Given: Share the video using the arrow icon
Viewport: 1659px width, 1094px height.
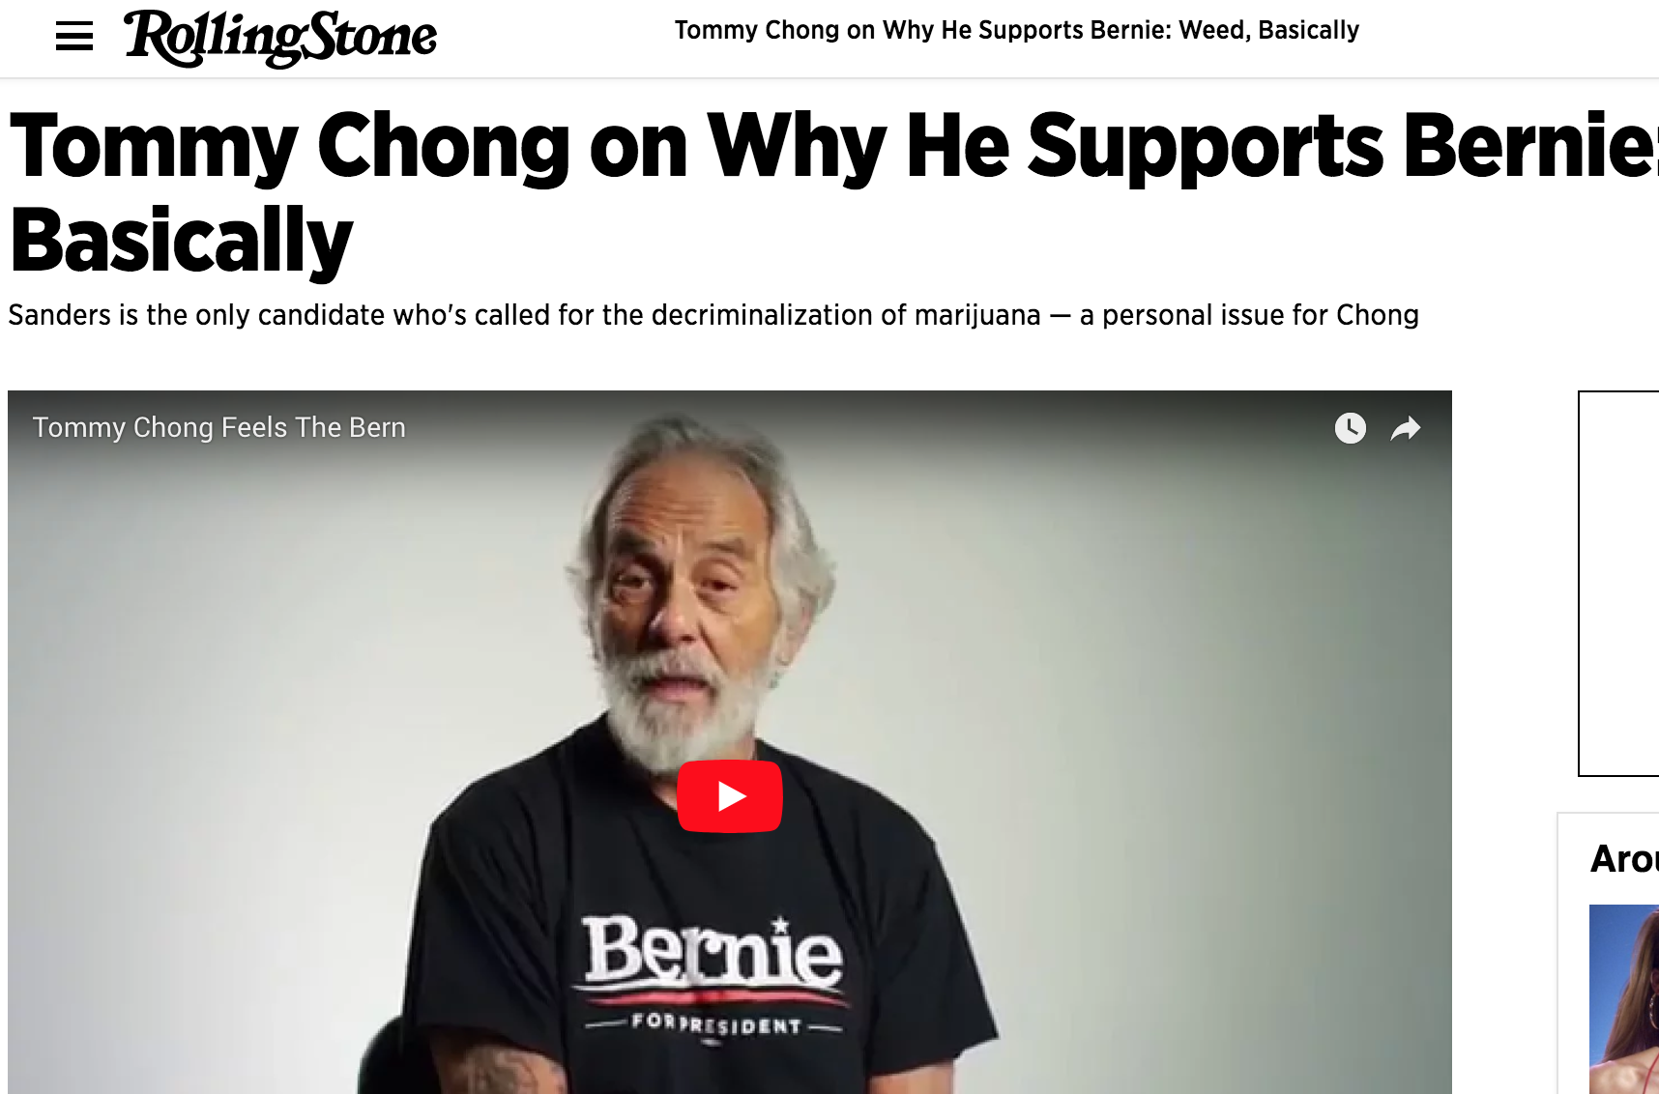Looking at the screenshot, I should click(x=1406, y=427).
